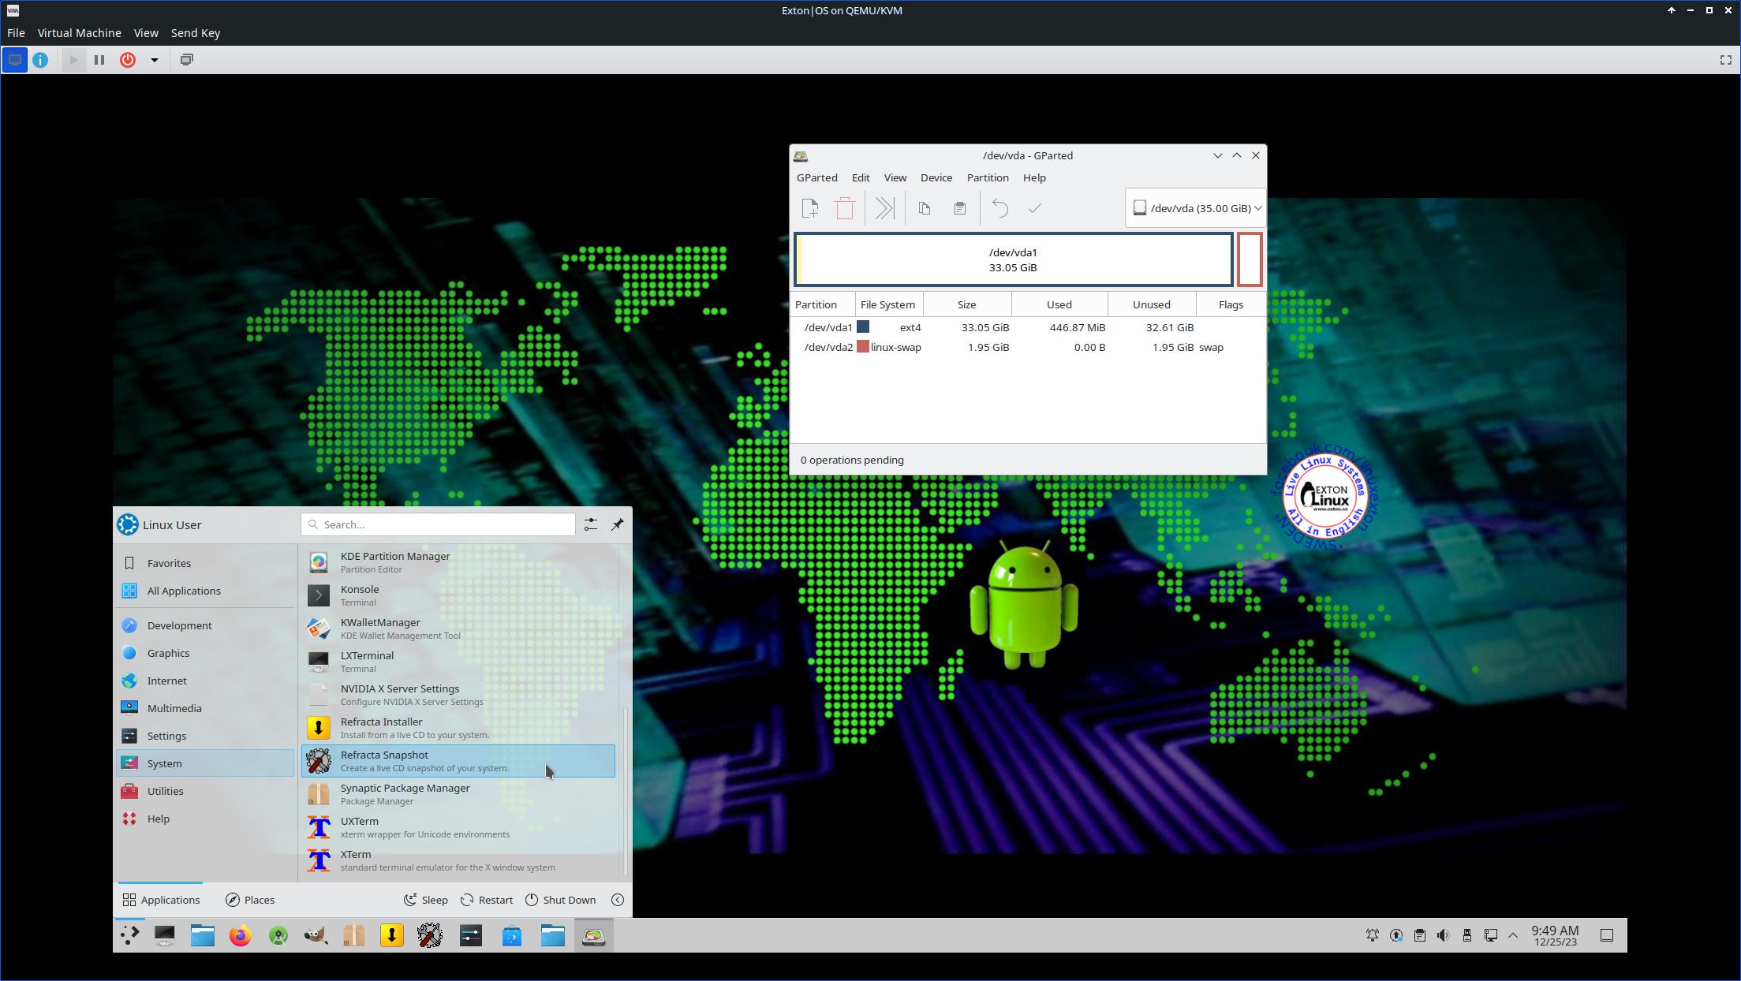The width and height of the screenshot is (1741, 981).
Task: Show hidden system tray icons
Action: coord(1513,935)
